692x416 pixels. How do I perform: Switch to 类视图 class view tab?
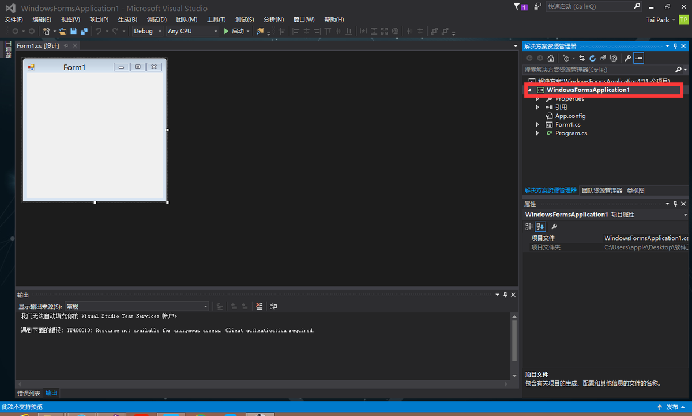[635, 190]
